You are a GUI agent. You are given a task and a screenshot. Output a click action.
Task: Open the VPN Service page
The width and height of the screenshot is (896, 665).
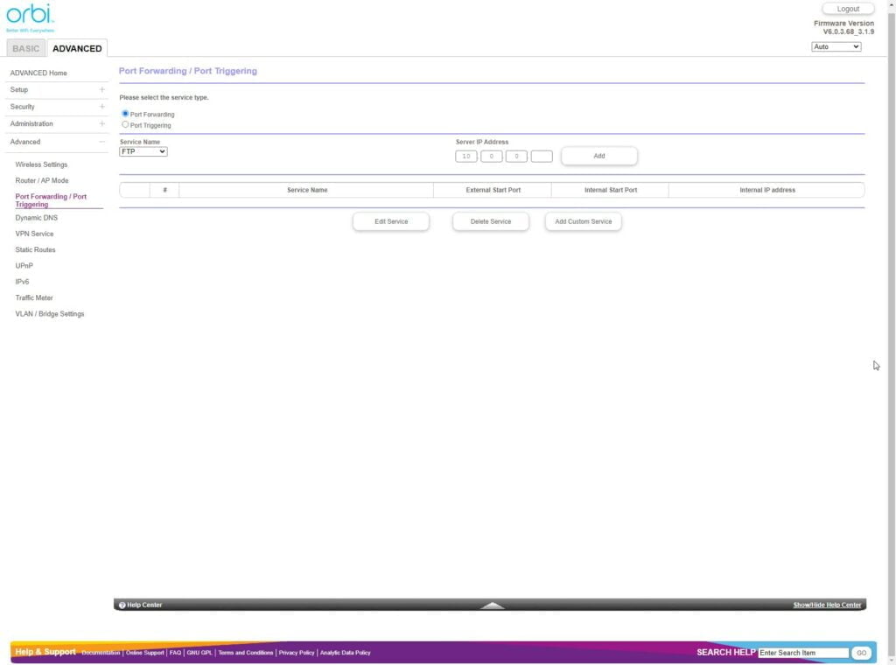click(34, 234)
